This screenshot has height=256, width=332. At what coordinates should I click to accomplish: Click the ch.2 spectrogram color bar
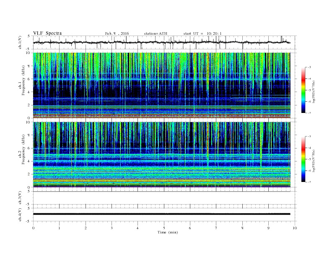tap(303, 159)
